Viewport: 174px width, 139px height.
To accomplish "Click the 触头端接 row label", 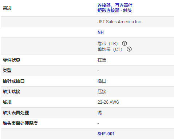I will 12,92.
